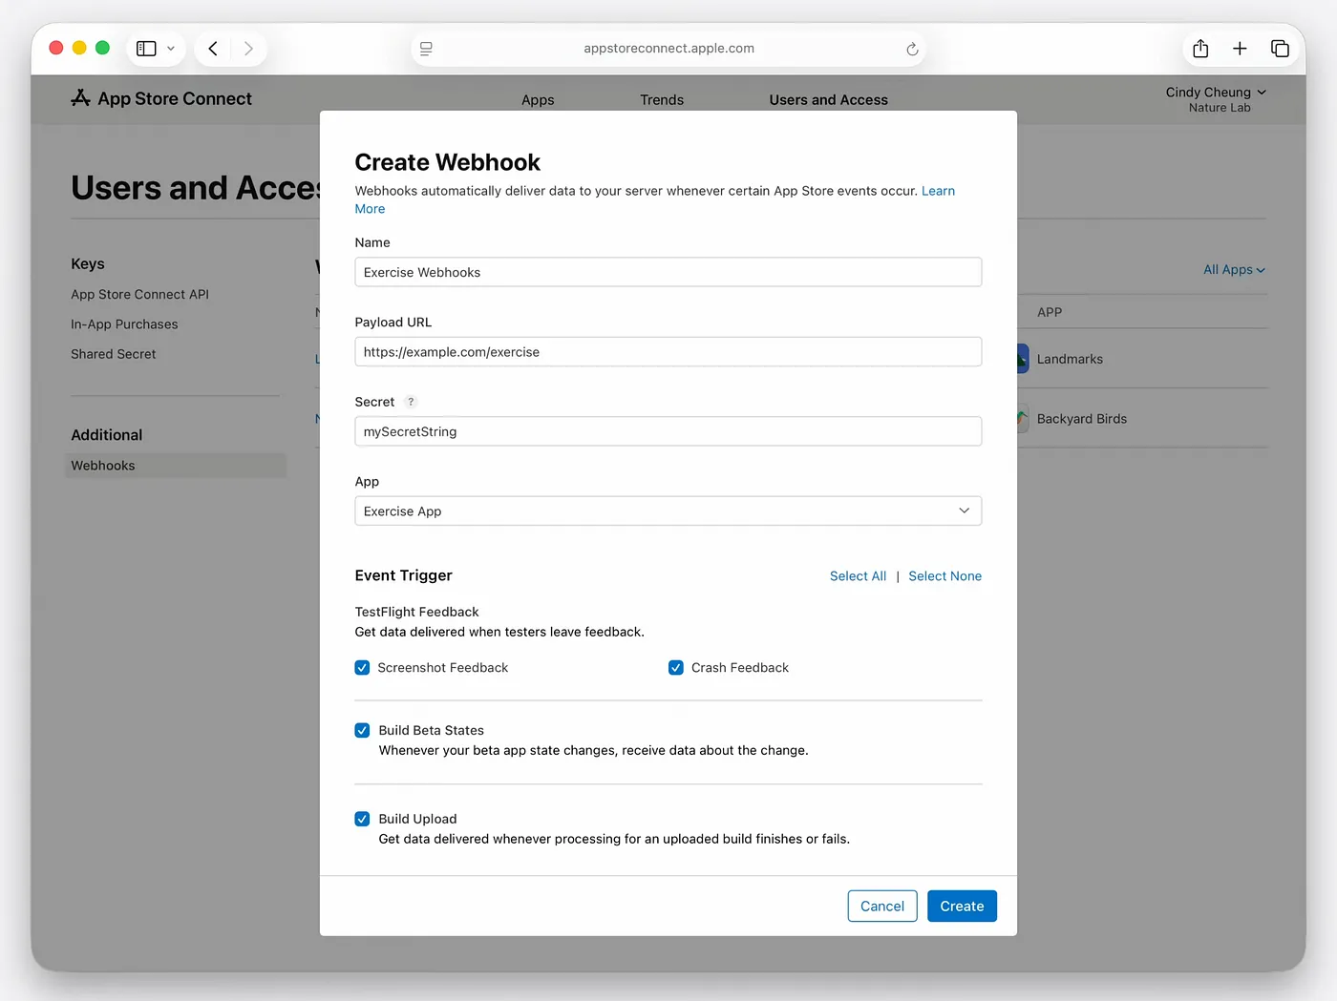Uncheck the Crash Feedback checkbox
1337x1001 pixels.
[x=676, y=668]
